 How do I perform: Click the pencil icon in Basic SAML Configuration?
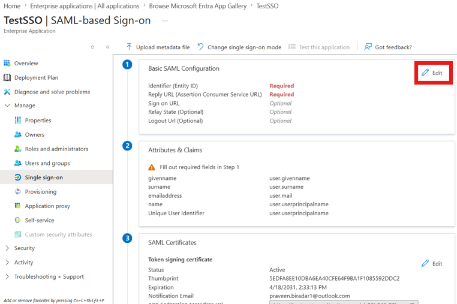(425, 73)
